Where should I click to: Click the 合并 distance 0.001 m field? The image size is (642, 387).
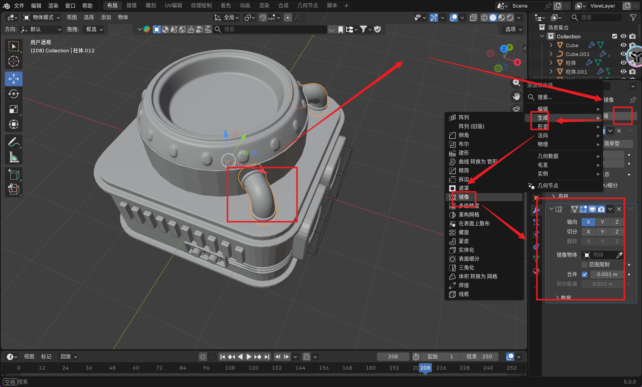[x=607, y=274]
